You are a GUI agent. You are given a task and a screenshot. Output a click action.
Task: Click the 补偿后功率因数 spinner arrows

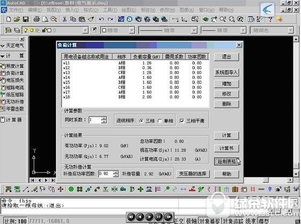(x=116, y=174)
